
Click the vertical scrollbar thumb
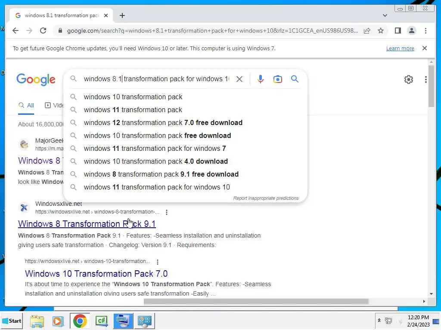pyautogui.click(x=431, y=86)
